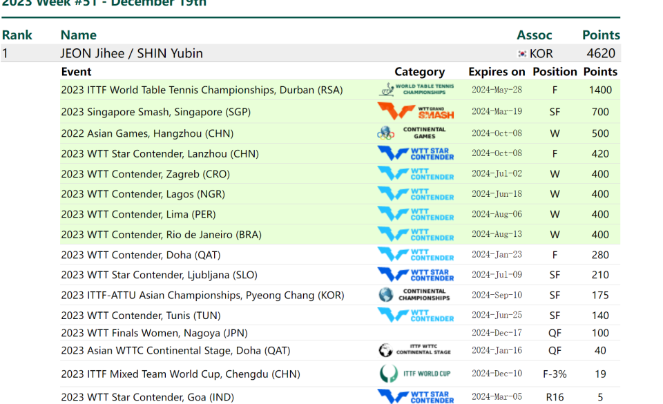Click the World Table Tennis Championships category logo
This screenshot has height=404, width=663.
coord(416,90)
